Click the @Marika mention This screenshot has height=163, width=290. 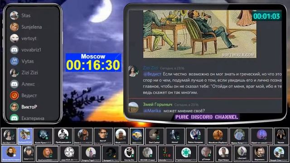(x=152, y=110)
